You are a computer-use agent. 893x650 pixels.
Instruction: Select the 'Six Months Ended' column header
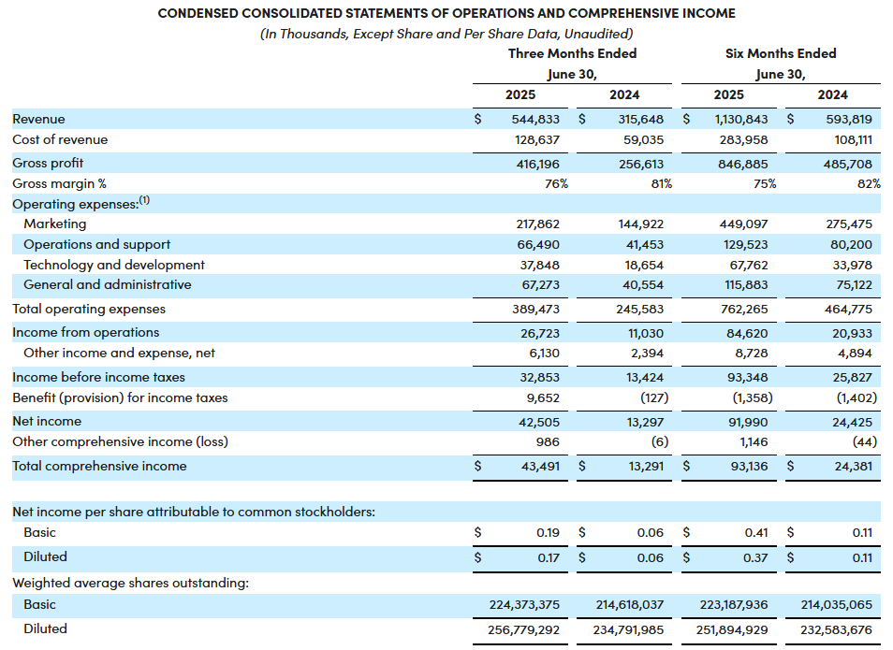pyautogui.click(x=781, y=53)
